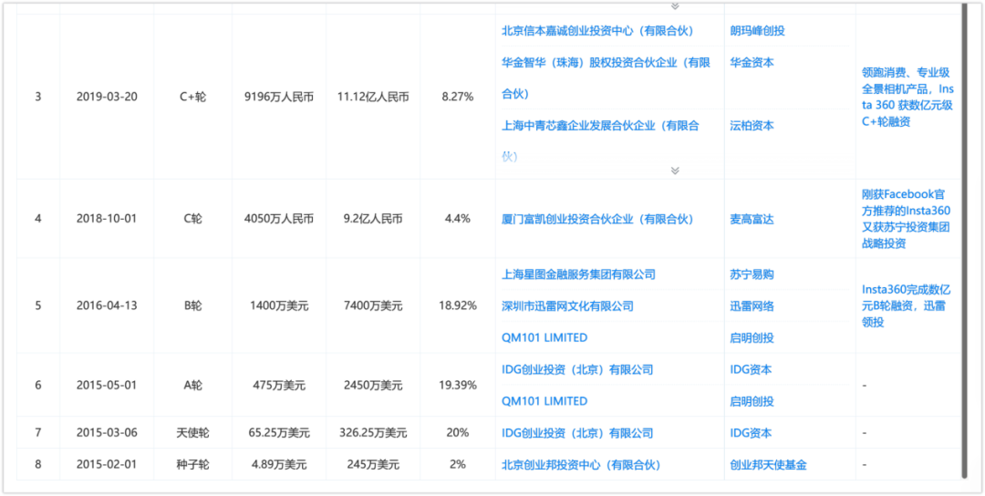Open IDG创业投资 link in 天使轮 row

tap(577, 432)
